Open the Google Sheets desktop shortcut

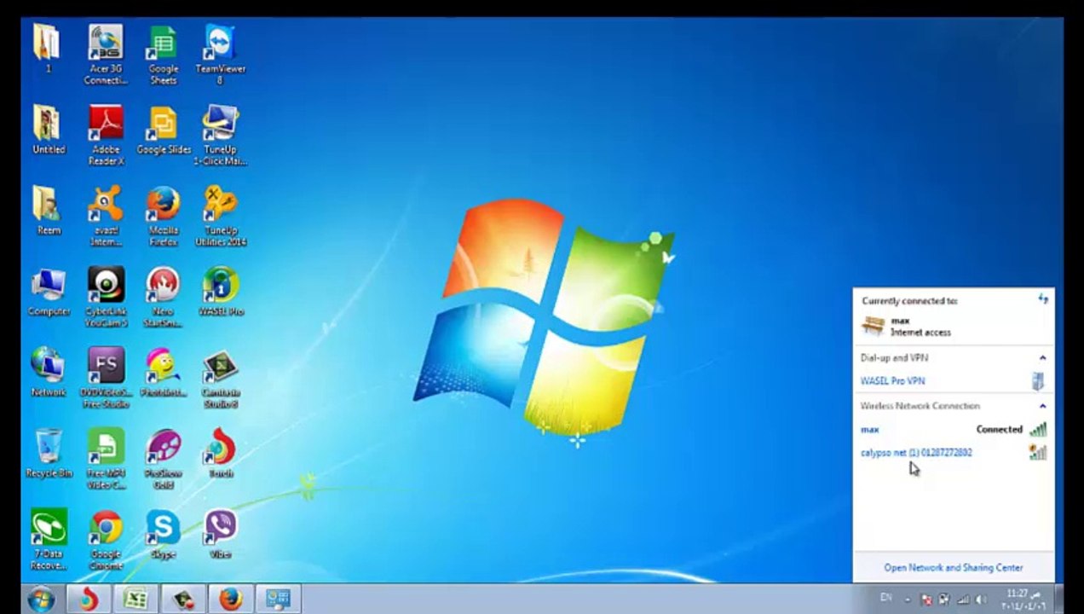pos(163,54)
